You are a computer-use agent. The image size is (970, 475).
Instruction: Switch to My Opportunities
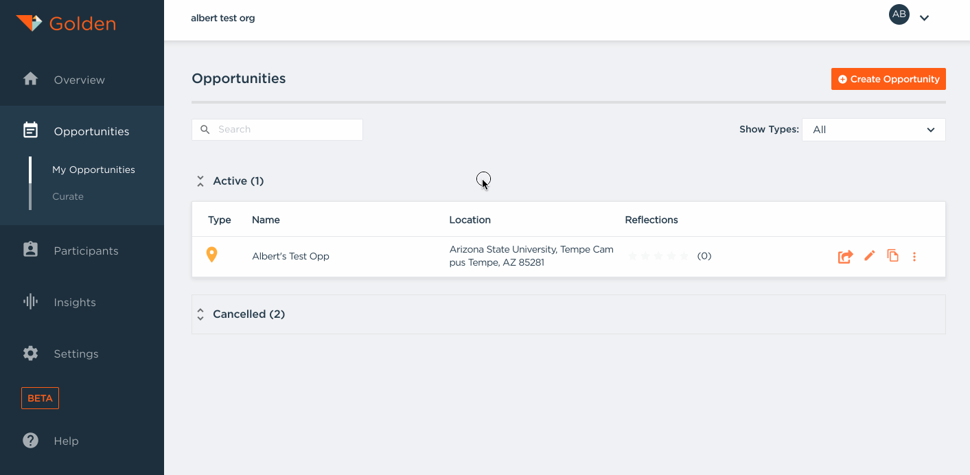pos(93,169)
